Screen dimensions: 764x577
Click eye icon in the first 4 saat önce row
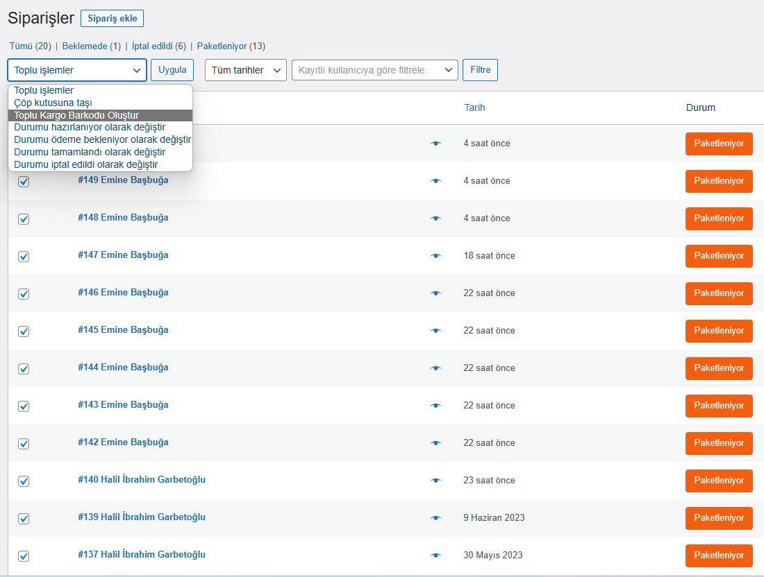[435, 144]
